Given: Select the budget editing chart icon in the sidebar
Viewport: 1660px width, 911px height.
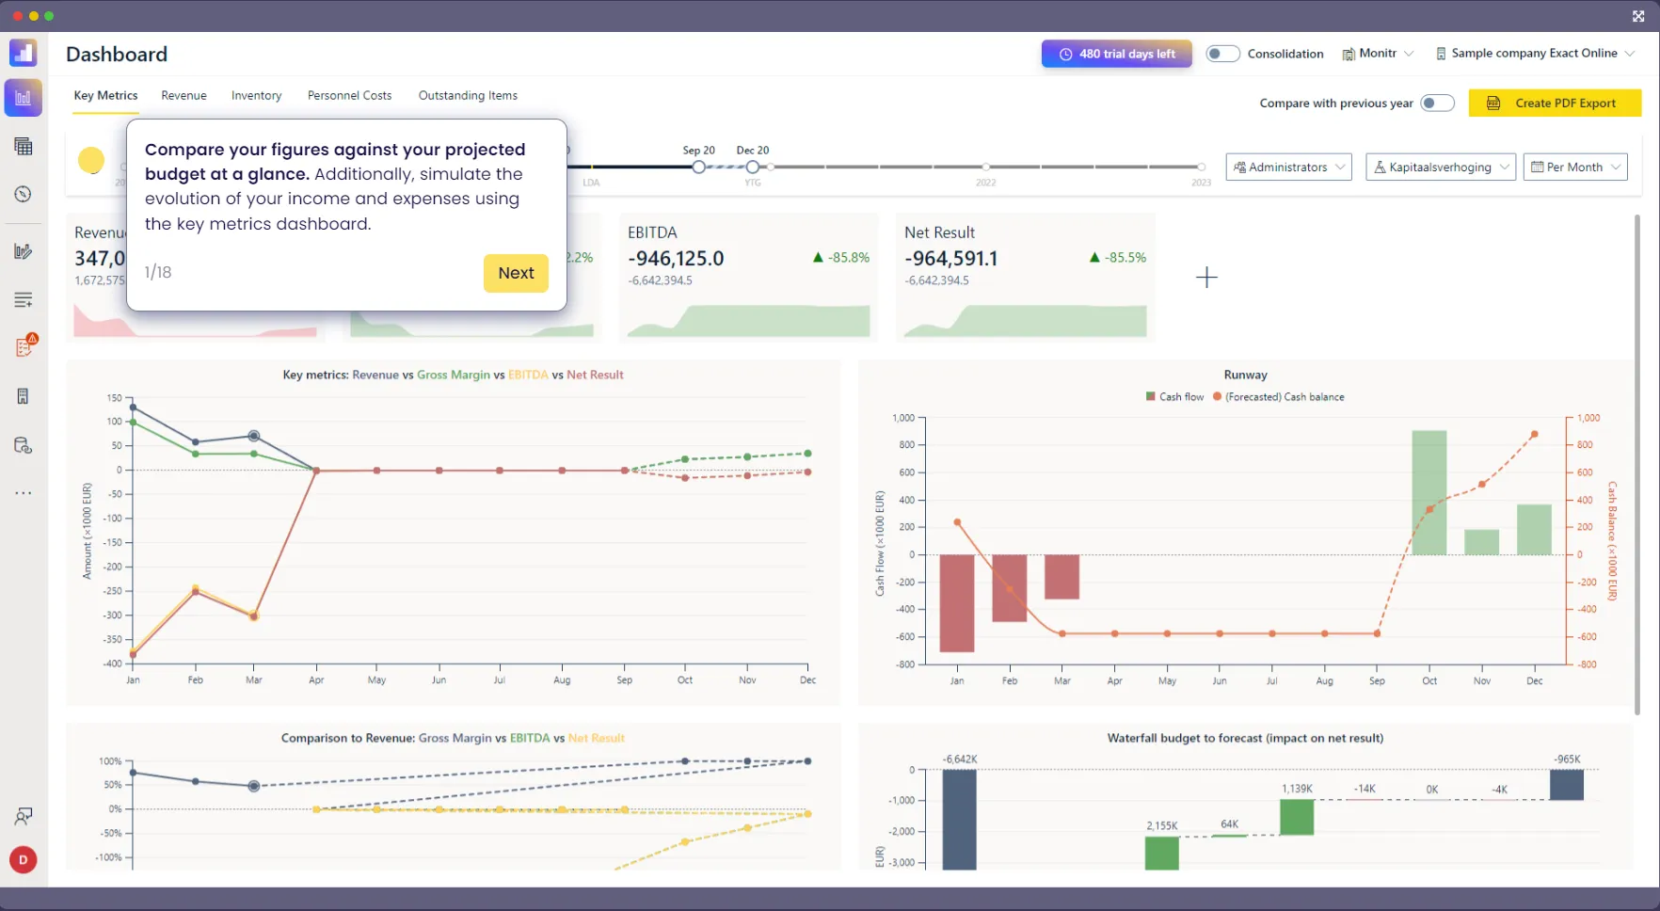Looking at the screenshot, I should [x=23, y=250].
